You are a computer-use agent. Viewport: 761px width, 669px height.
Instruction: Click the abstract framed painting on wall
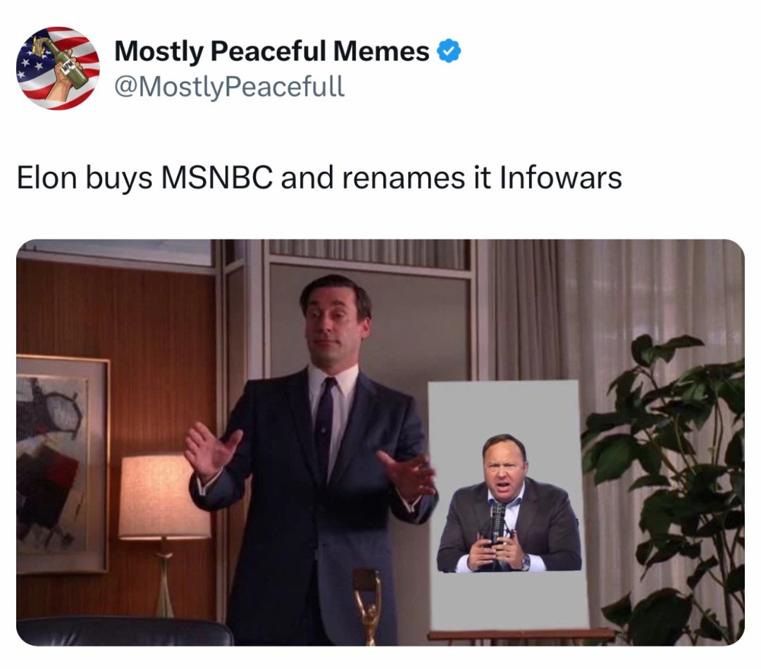[61, 465]
